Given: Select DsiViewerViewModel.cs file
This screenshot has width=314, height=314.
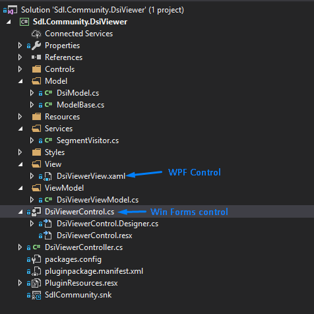Looking at the screenshot, I should pyautogui.click(x=98, y=200).
